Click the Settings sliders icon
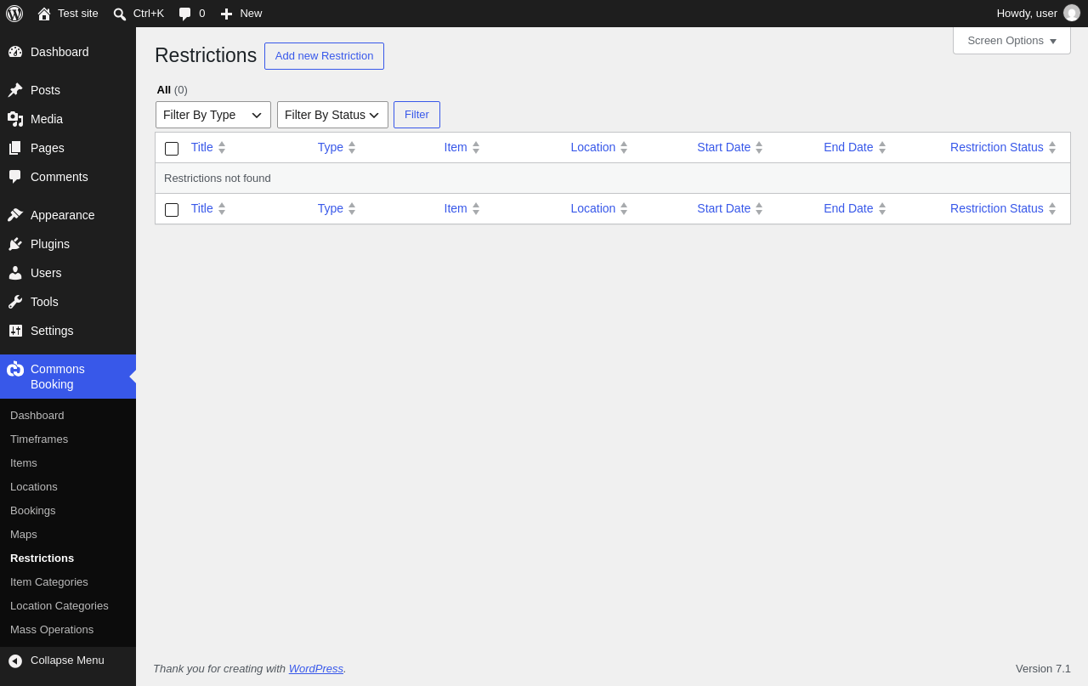This screenshot has width=1088, height=686. pos(15,331)
